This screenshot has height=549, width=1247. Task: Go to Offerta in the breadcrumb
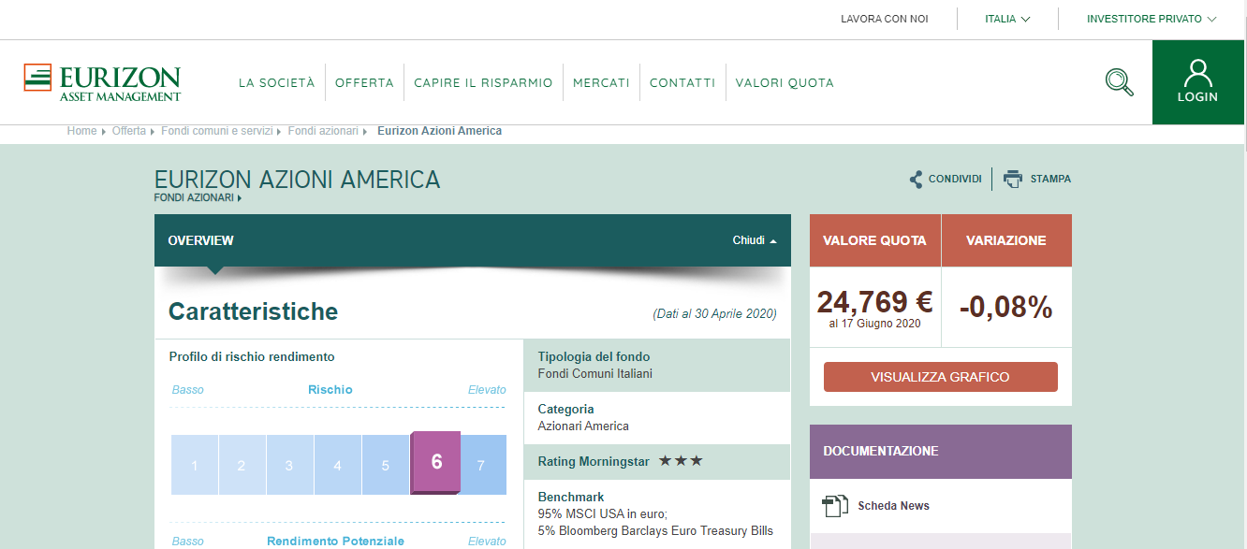pos(128,131)
